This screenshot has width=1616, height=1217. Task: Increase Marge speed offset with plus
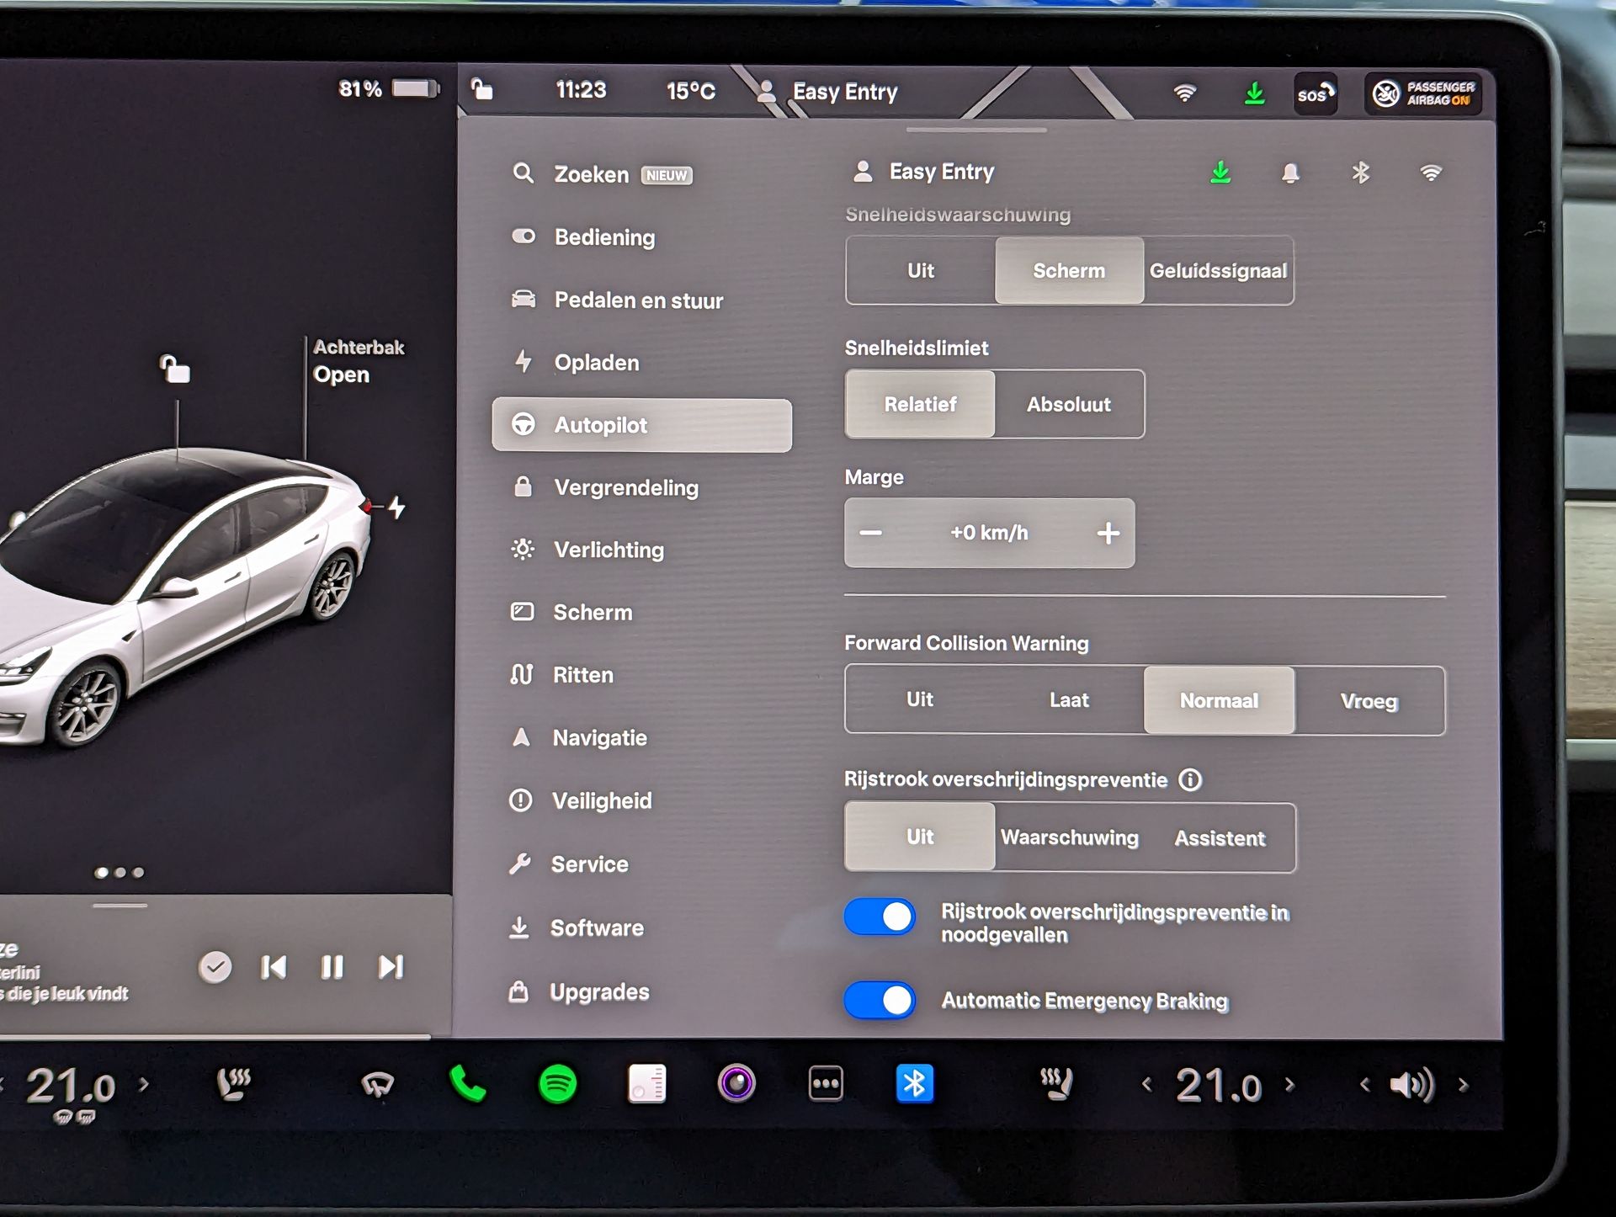click(x=1108, y=533)
